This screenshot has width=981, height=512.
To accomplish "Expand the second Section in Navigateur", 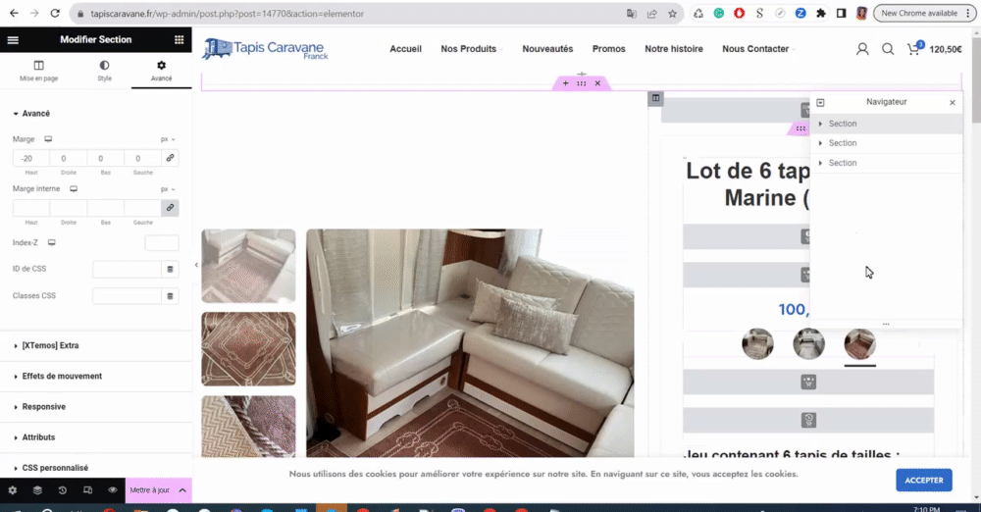I will tap(820, 143).
